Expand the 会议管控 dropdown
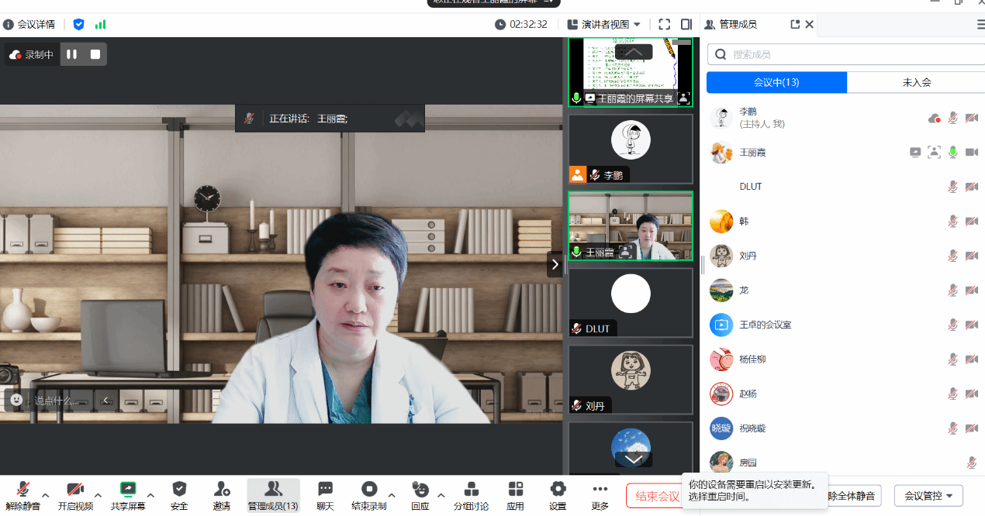This screenshot has width=985, height=516. point(928,496)
